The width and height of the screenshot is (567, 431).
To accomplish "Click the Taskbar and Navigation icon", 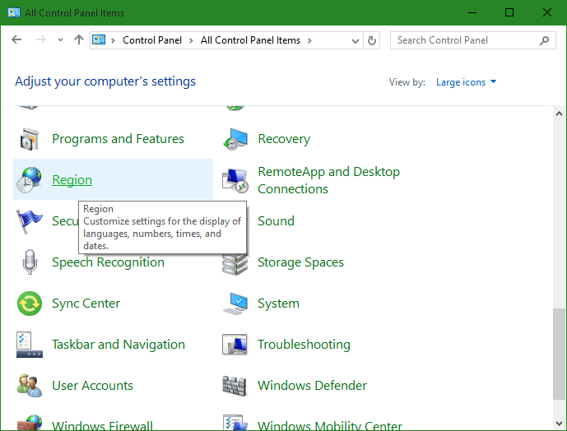I will coord(30,345).
